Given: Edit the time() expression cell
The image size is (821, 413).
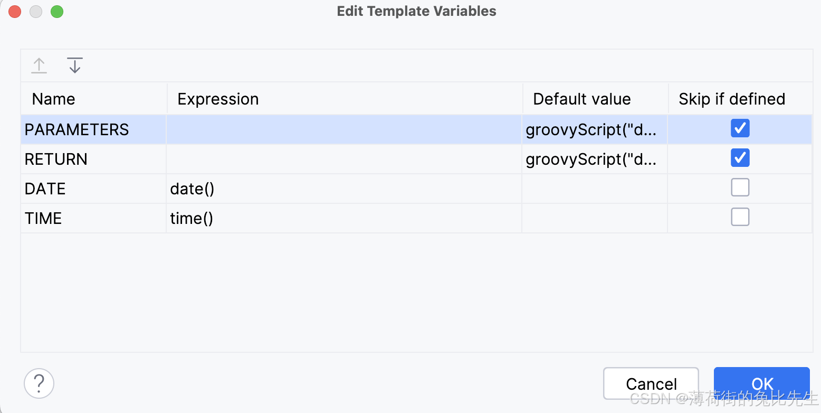Looking at the screenshot, I should point(192,219).
